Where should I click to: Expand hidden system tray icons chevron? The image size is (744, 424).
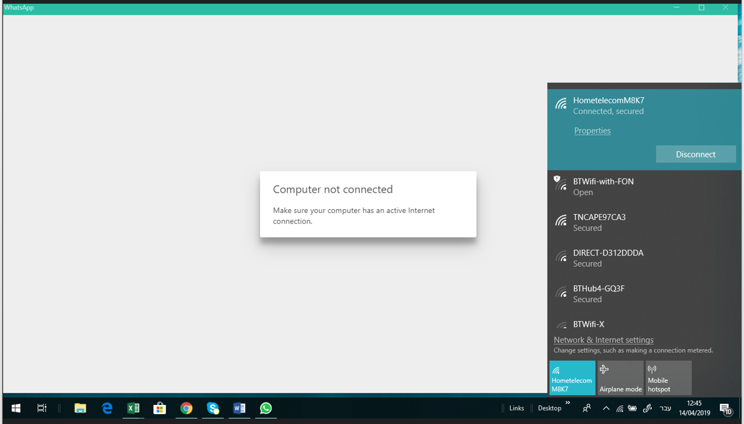pos(606,408)
